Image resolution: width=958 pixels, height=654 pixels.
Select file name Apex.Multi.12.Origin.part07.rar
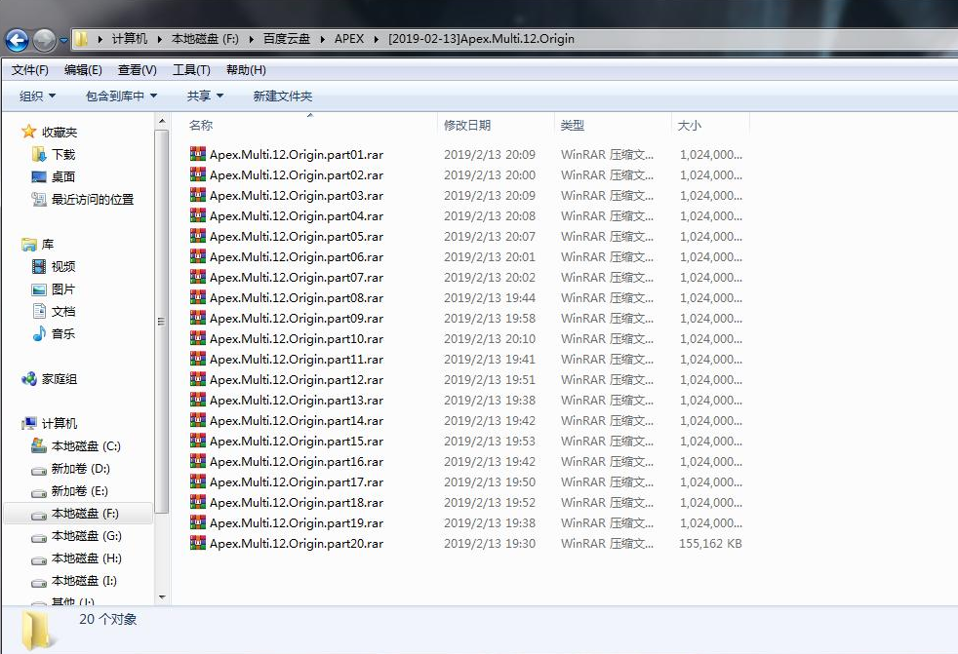click(x=297, y=278)
